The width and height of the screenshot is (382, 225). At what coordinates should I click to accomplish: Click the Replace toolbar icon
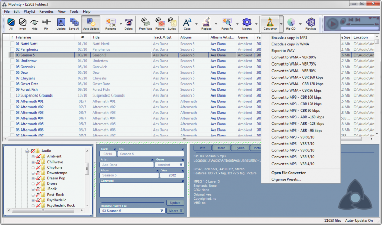[206, 23]
